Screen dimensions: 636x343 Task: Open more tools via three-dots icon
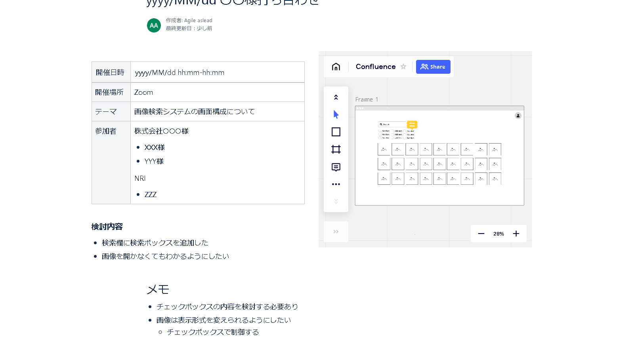coord(336,184)
